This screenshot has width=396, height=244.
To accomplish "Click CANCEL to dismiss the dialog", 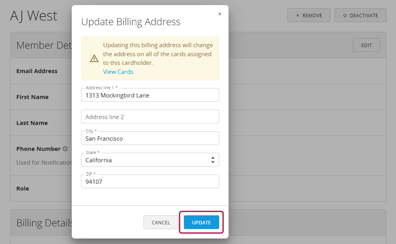I will coord(160,222).
